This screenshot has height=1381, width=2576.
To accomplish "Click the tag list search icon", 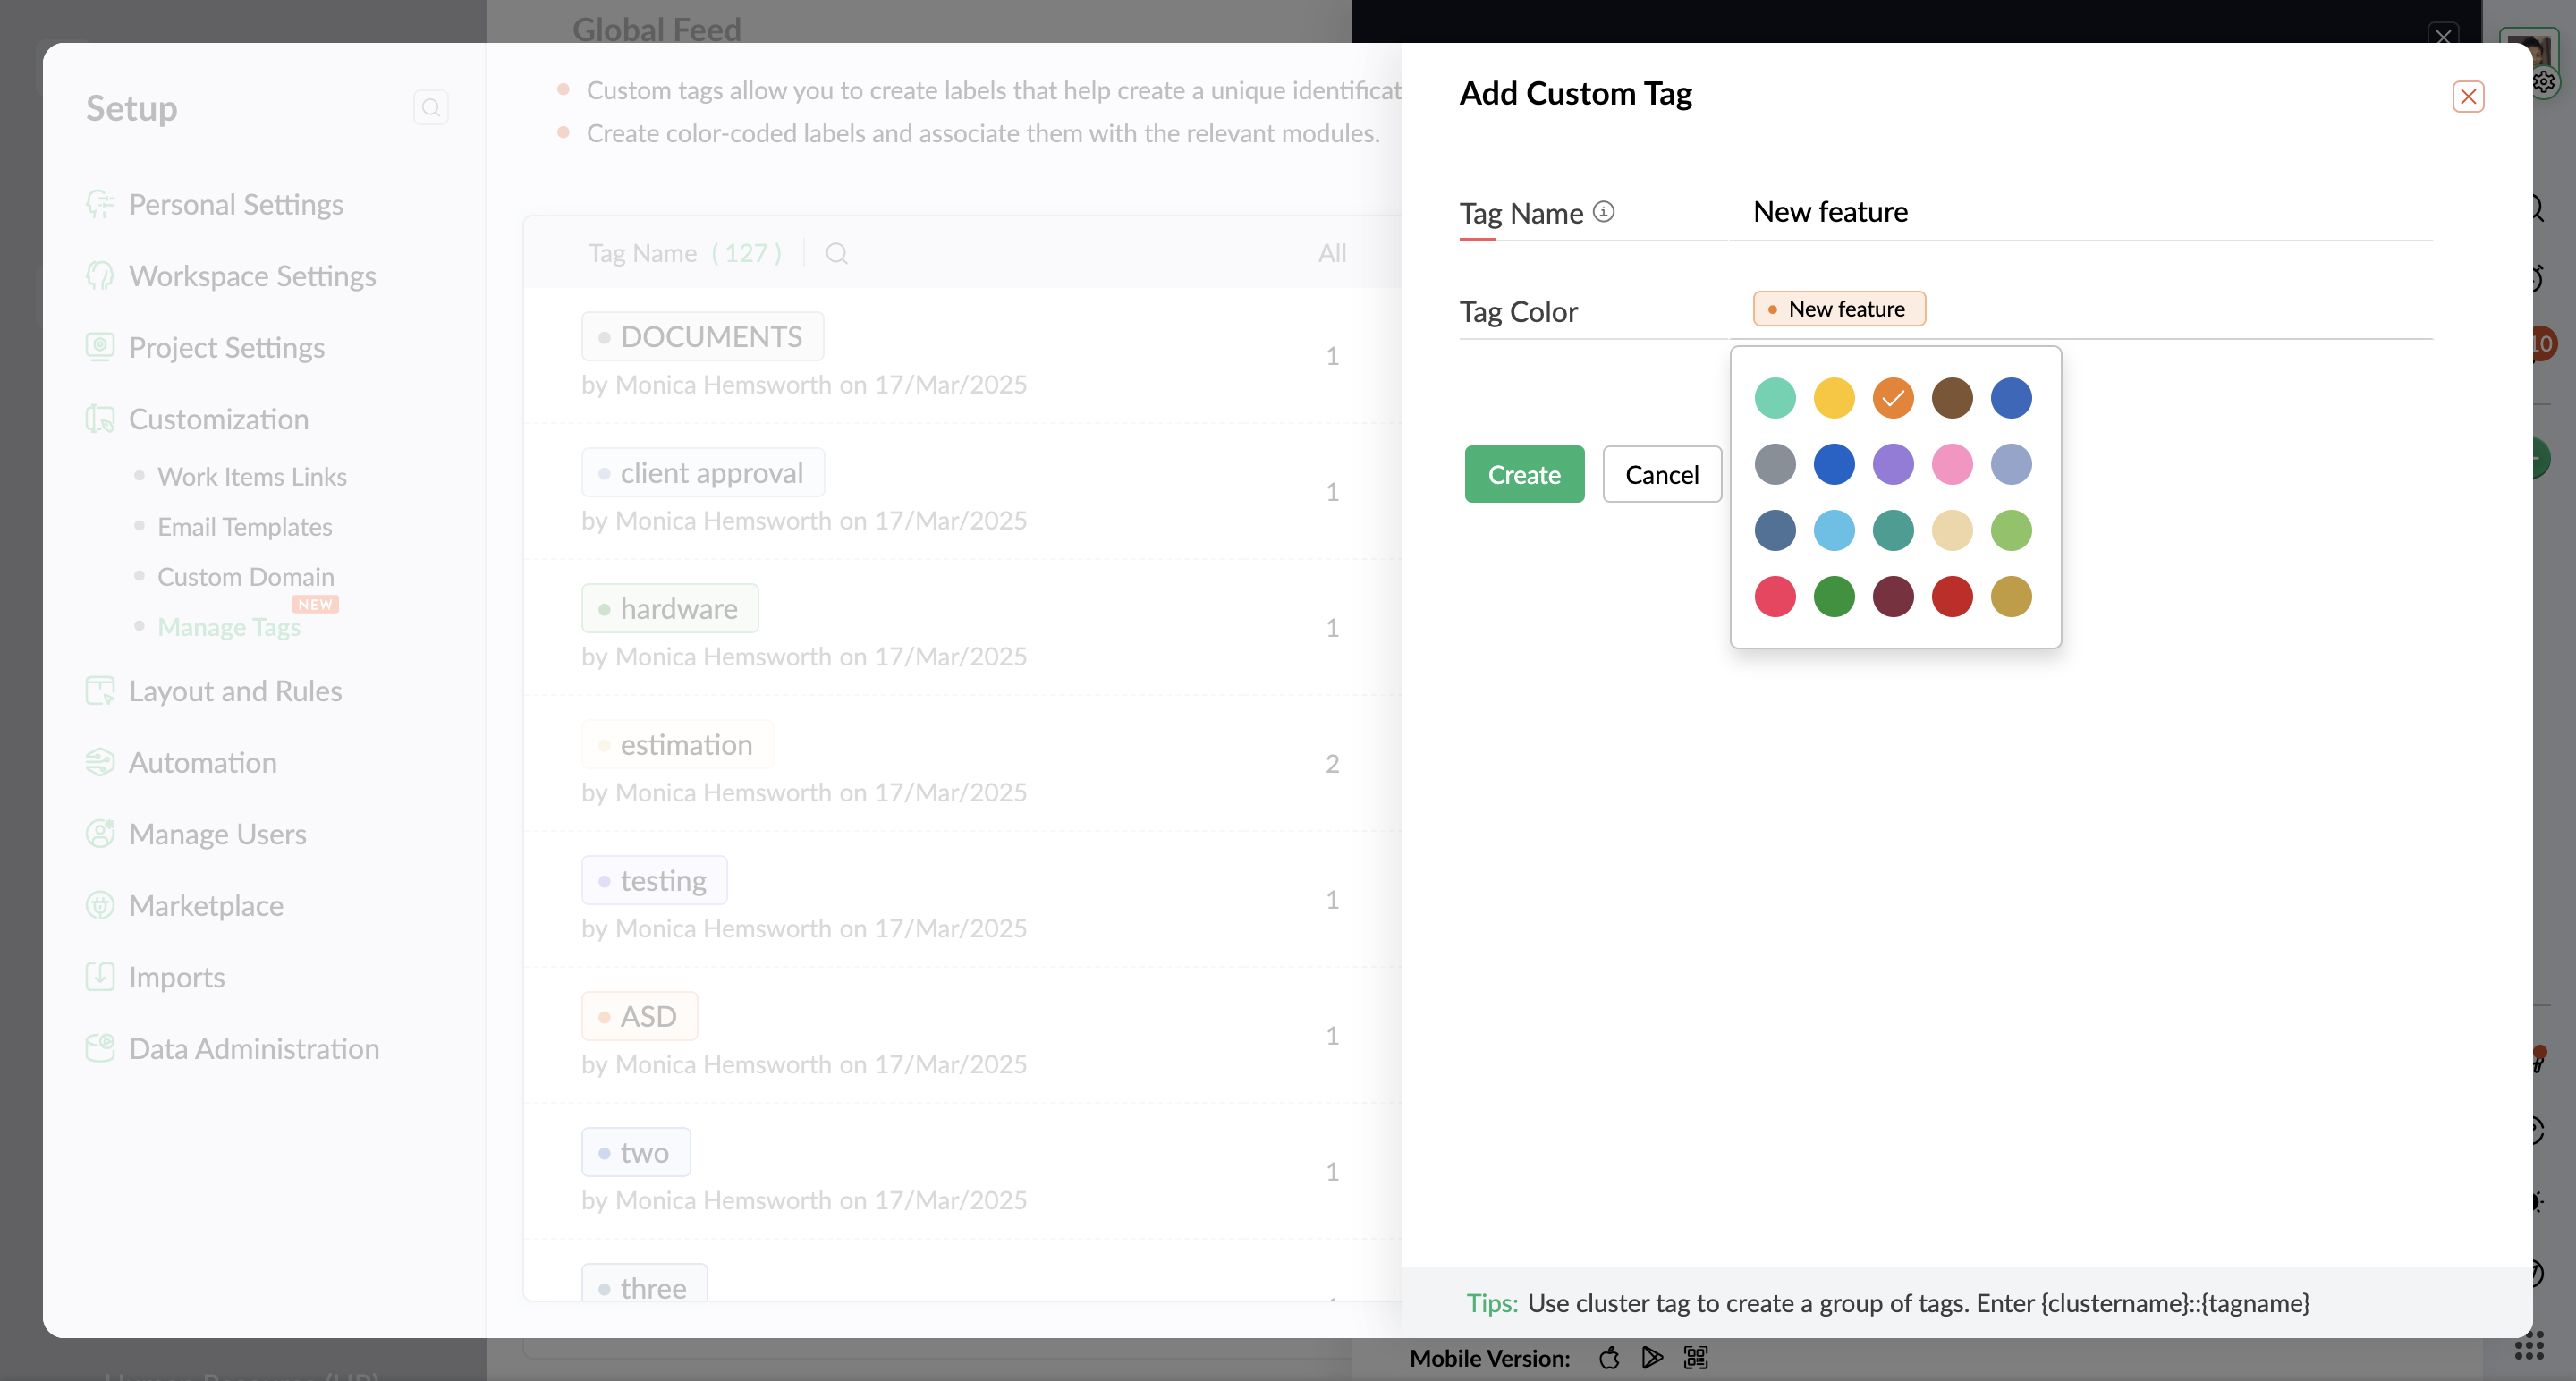I will point(837,254).
